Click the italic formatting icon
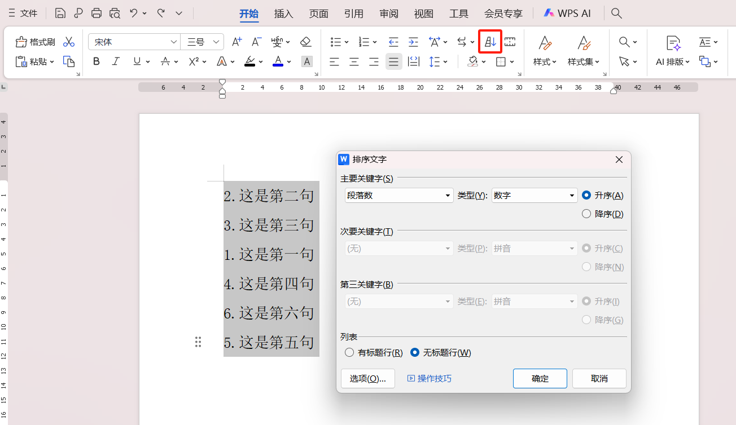Viewport: 736px width, 425px height. coord(116,61)
